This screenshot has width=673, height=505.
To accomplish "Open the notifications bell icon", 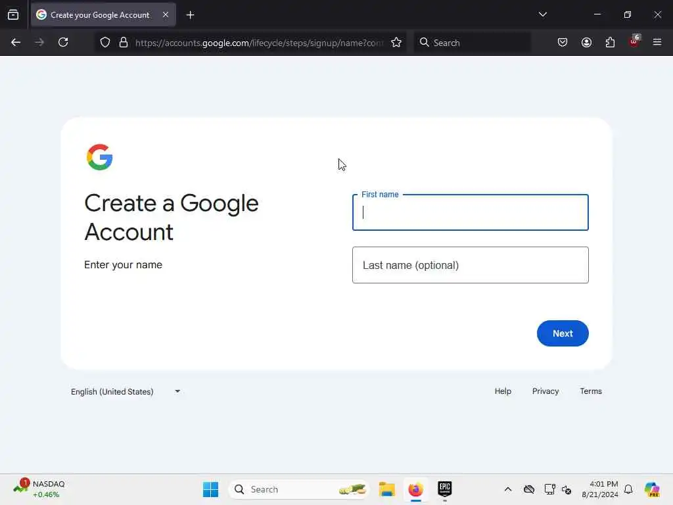I will click(x=628, y=489).
